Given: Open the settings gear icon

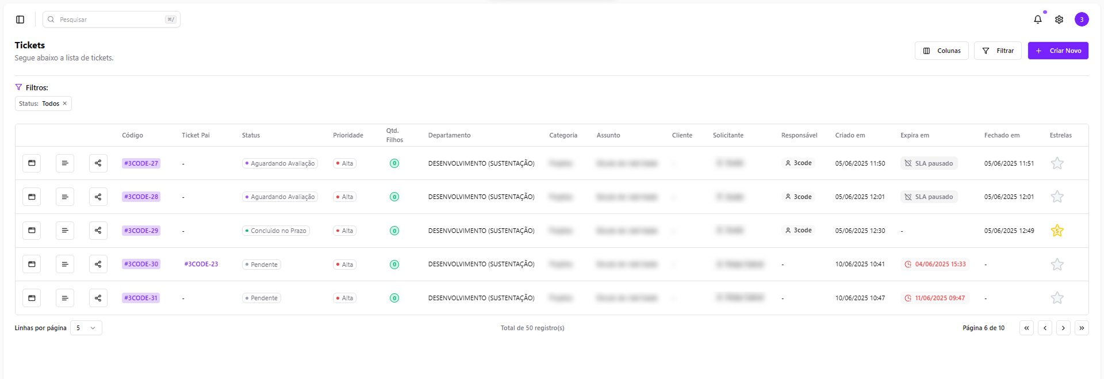Looking at the screenshot, I should 1059,20.
